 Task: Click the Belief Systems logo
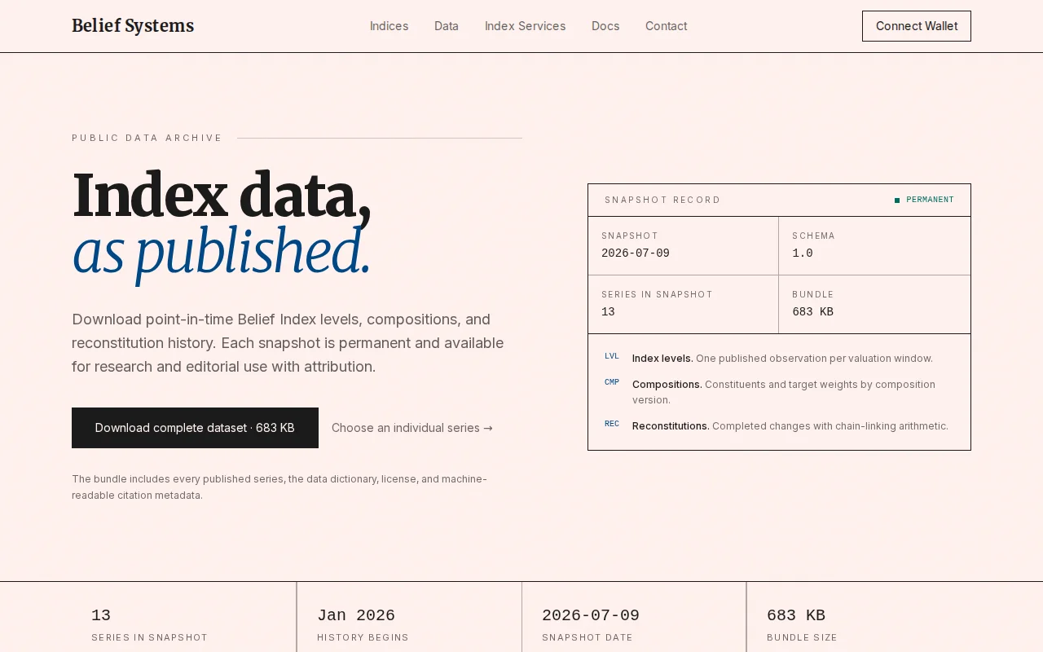click(133, 26)
